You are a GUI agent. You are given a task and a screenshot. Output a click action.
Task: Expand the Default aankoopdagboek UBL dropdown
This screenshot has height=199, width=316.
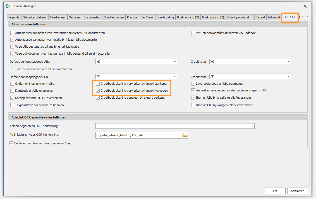coord(175,76)
